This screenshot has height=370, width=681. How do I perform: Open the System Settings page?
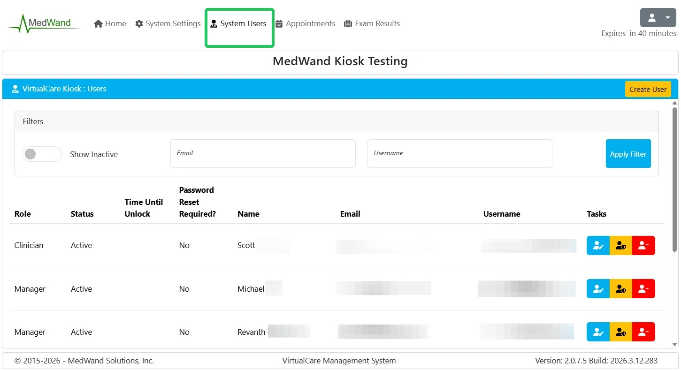pos(168,23)
